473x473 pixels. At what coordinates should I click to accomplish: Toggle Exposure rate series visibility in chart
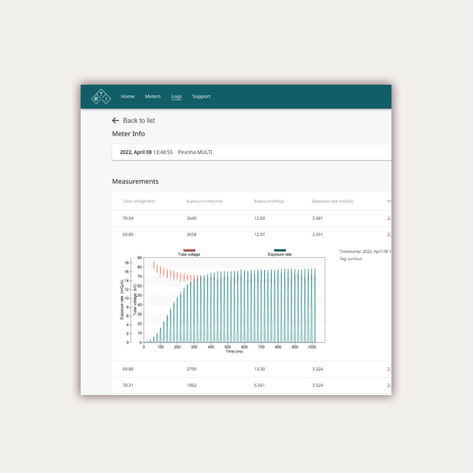coord(280,251)
